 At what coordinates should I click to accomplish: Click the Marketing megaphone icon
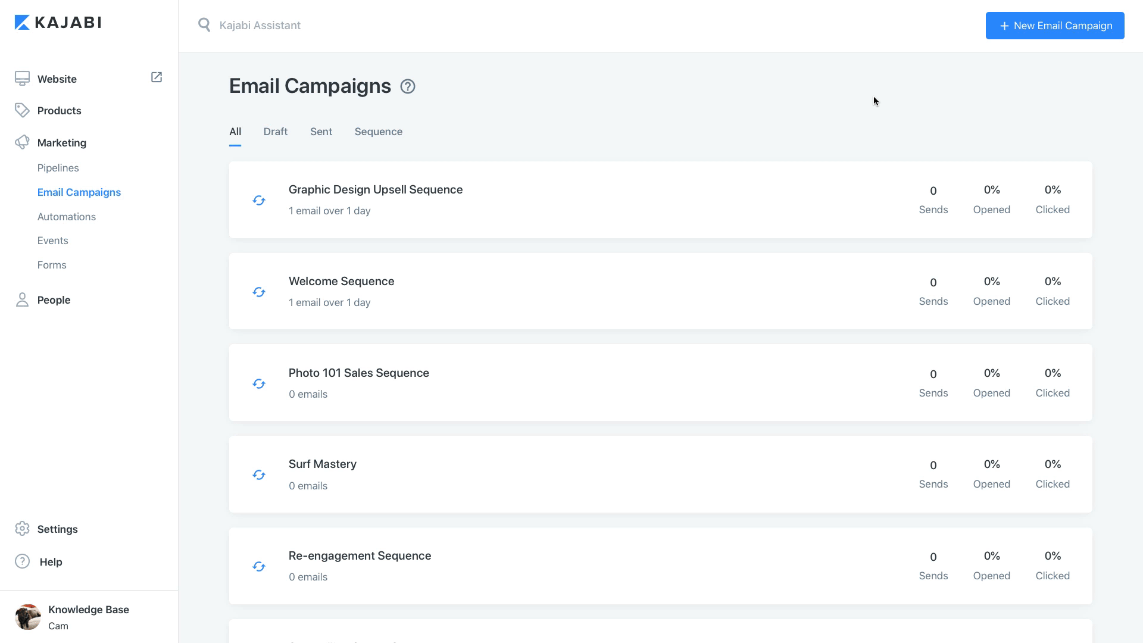click(x=22, y=142)
